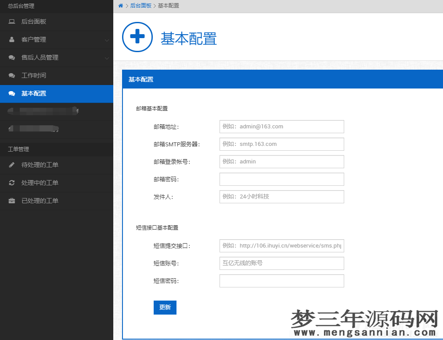Viewport: 443px width, 340px height.
Task: Click the 邮箱密码 input field
Action: coord(281,179)
